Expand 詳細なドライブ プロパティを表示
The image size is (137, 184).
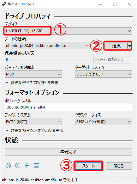[32, 83]
